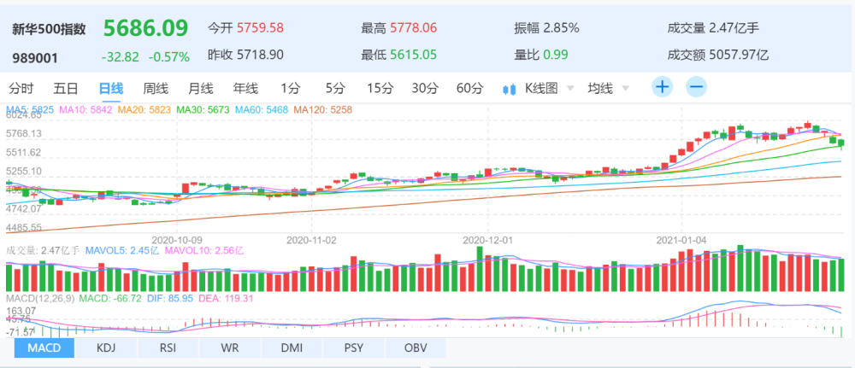This screenshot has height=368, width=855.
Task: Switch to the OBV indicator
Action: 415,348
